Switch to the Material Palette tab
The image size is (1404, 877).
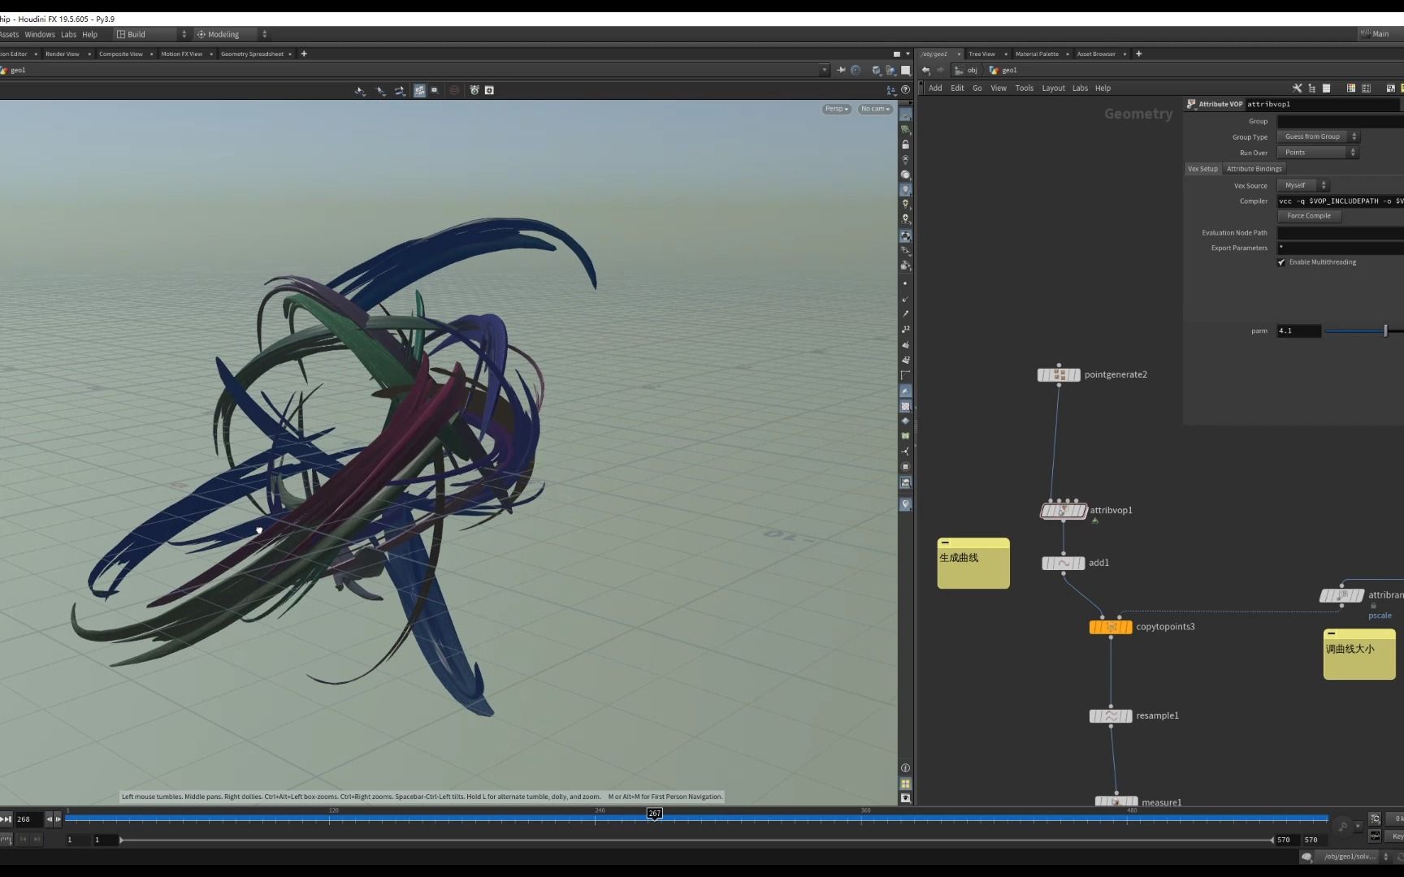1037,54
